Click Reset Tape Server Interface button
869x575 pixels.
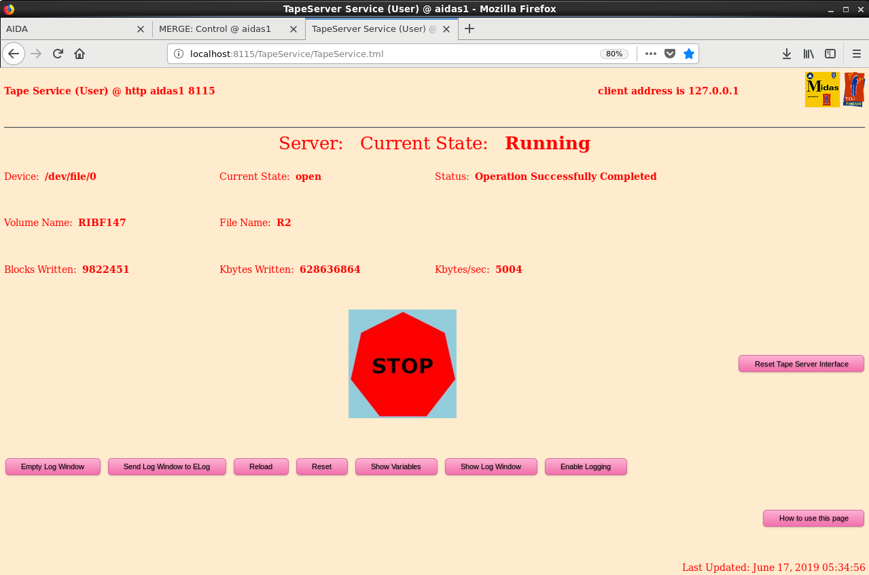click(x=802, y=364)
